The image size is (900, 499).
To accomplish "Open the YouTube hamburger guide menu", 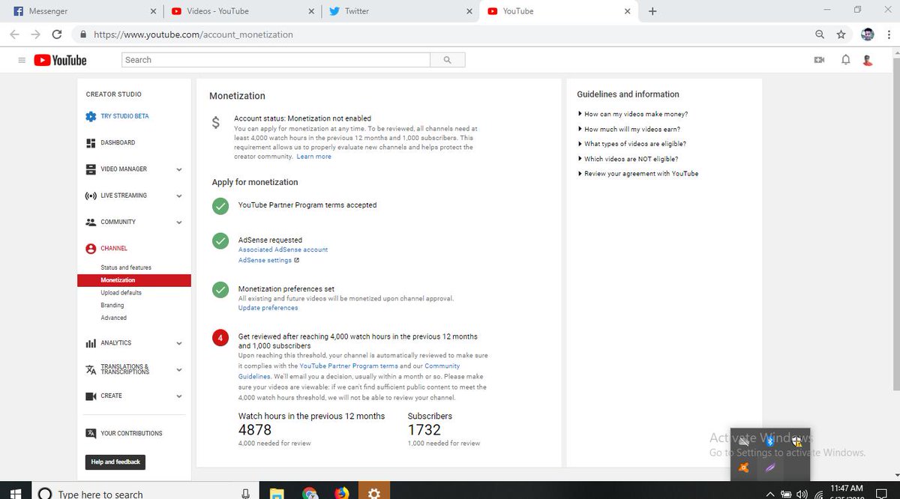I will pyautogui.click(x=22, y=60).
